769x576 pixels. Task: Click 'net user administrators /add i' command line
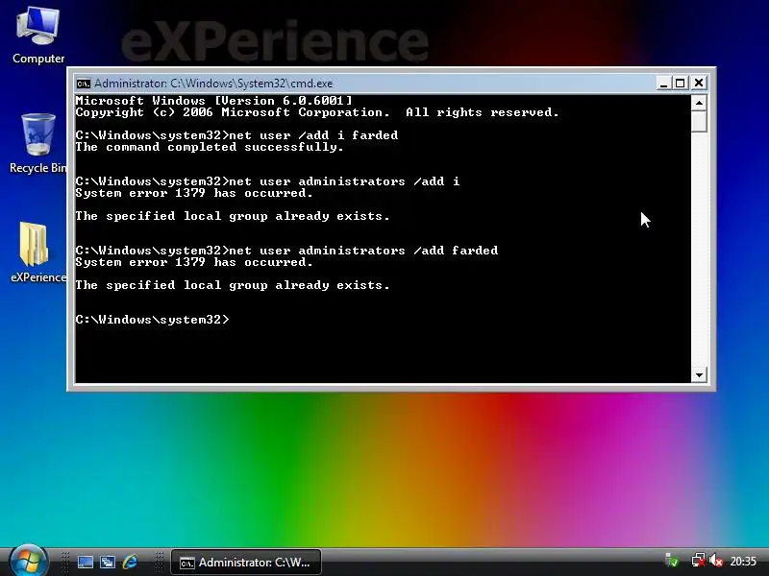pos(267,181)
